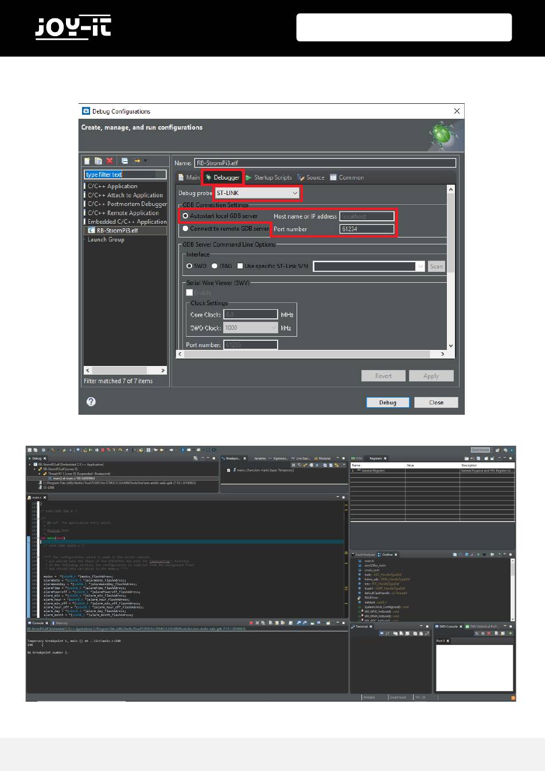
Task: Expand the Thread #1 node in Debug view
Action: point(40,474)
